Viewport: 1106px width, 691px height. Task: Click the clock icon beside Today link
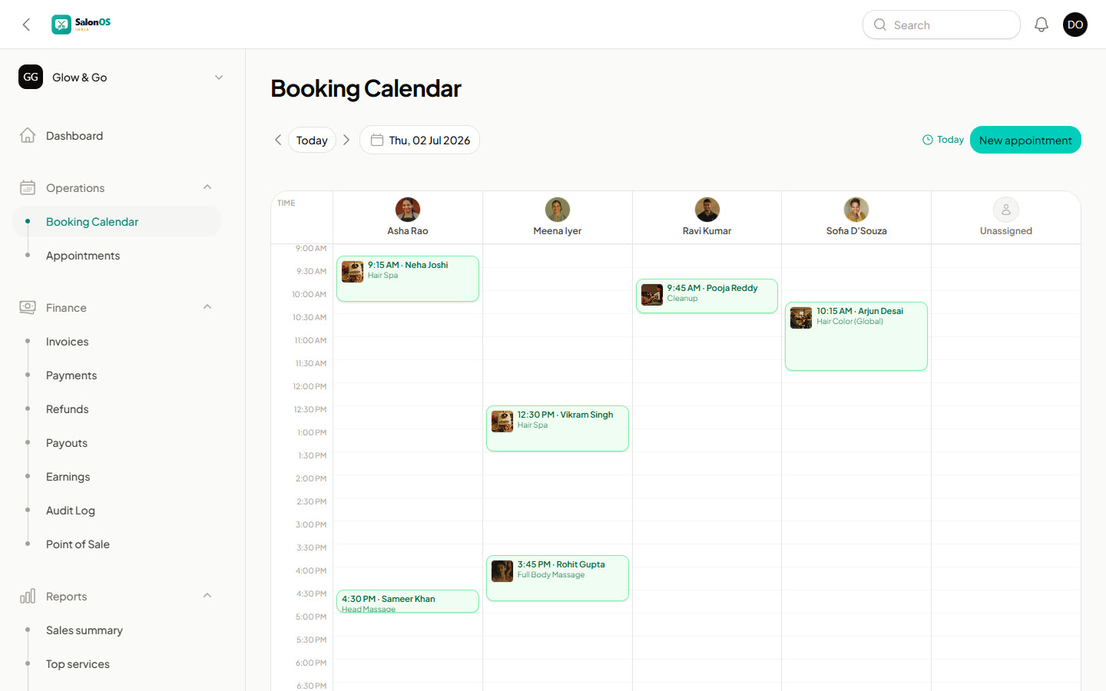[928, 140]
